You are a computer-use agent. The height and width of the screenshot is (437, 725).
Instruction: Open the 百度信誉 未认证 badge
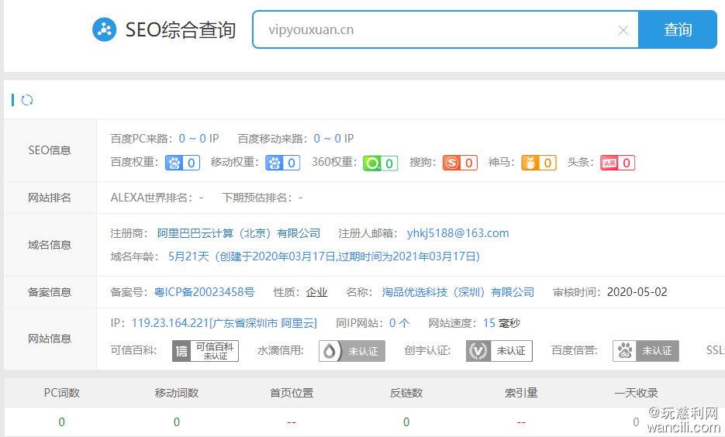pyautogui.click(x=646, y=351)
